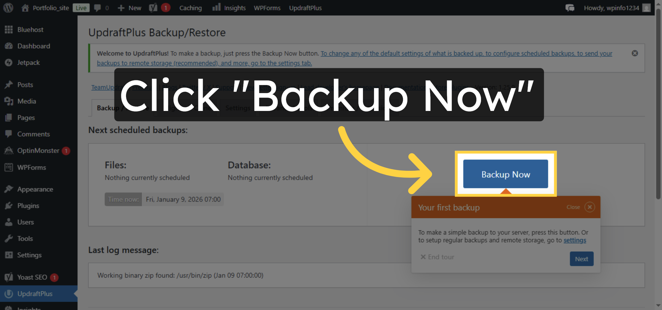Click the notifications speech icon top right
The image size is (662, 310).
570,8
